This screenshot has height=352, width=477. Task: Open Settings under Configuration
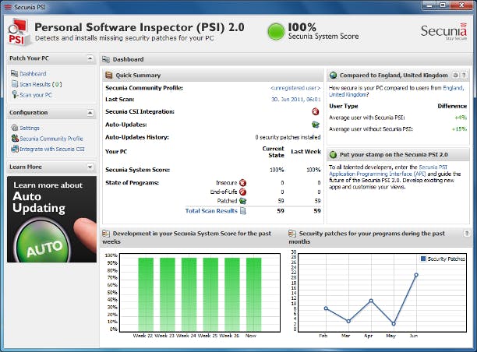click(x=30, y=128)
